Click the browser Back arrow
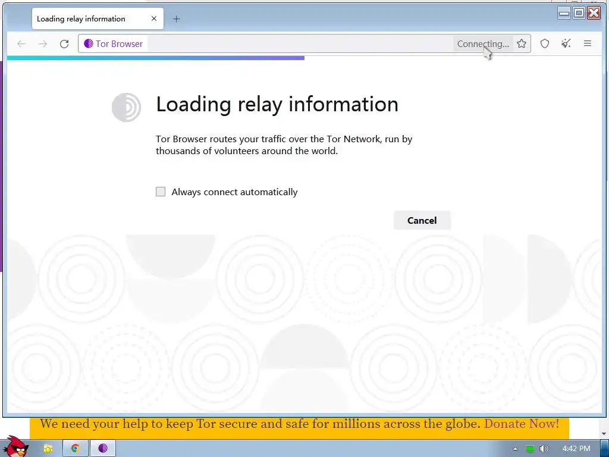Screen dimensions: 609x457 [x=21, y=44]
